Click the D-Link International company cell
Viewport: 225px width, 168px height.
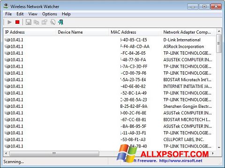click(x=182, y=40)
